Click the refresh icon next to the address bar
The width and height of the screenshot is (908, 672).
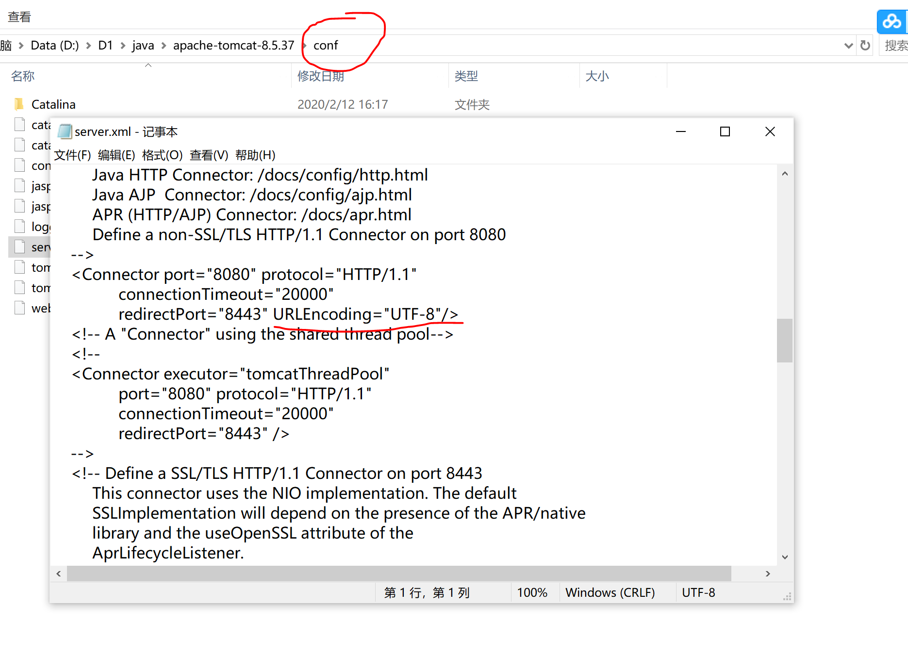pos(865,45)
